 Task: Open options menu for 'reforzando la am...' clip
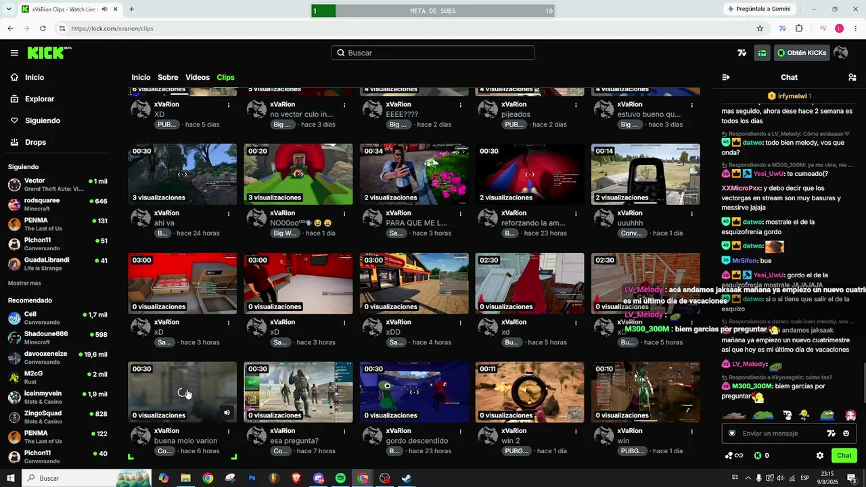tap(576, 214)
